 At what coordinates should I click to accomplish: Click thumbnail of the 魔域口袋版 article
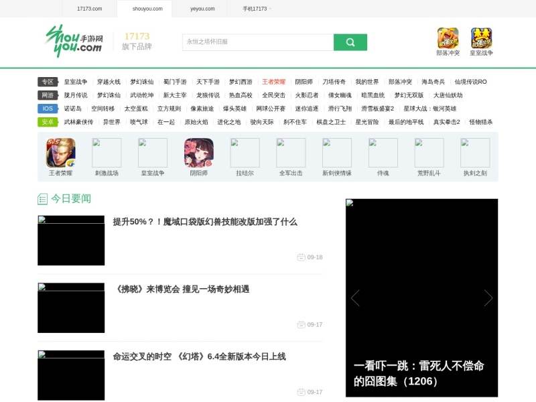click(x=71, y=241)
